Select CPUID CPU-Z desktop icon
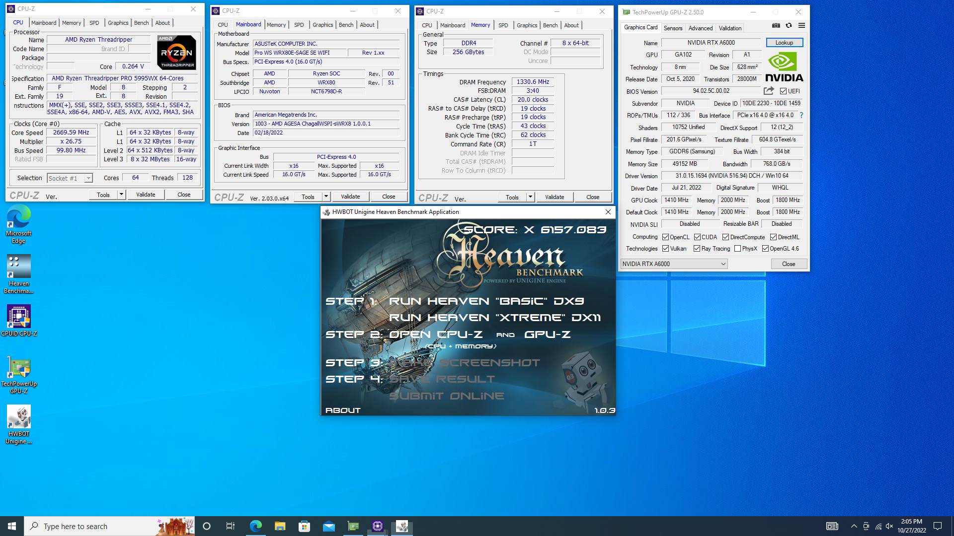Viewport: 954px width, 536px height. [x=18, y=321]
